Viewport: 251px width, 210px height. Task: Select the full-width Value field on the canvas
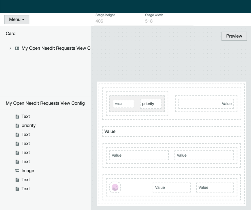(171, 131)
